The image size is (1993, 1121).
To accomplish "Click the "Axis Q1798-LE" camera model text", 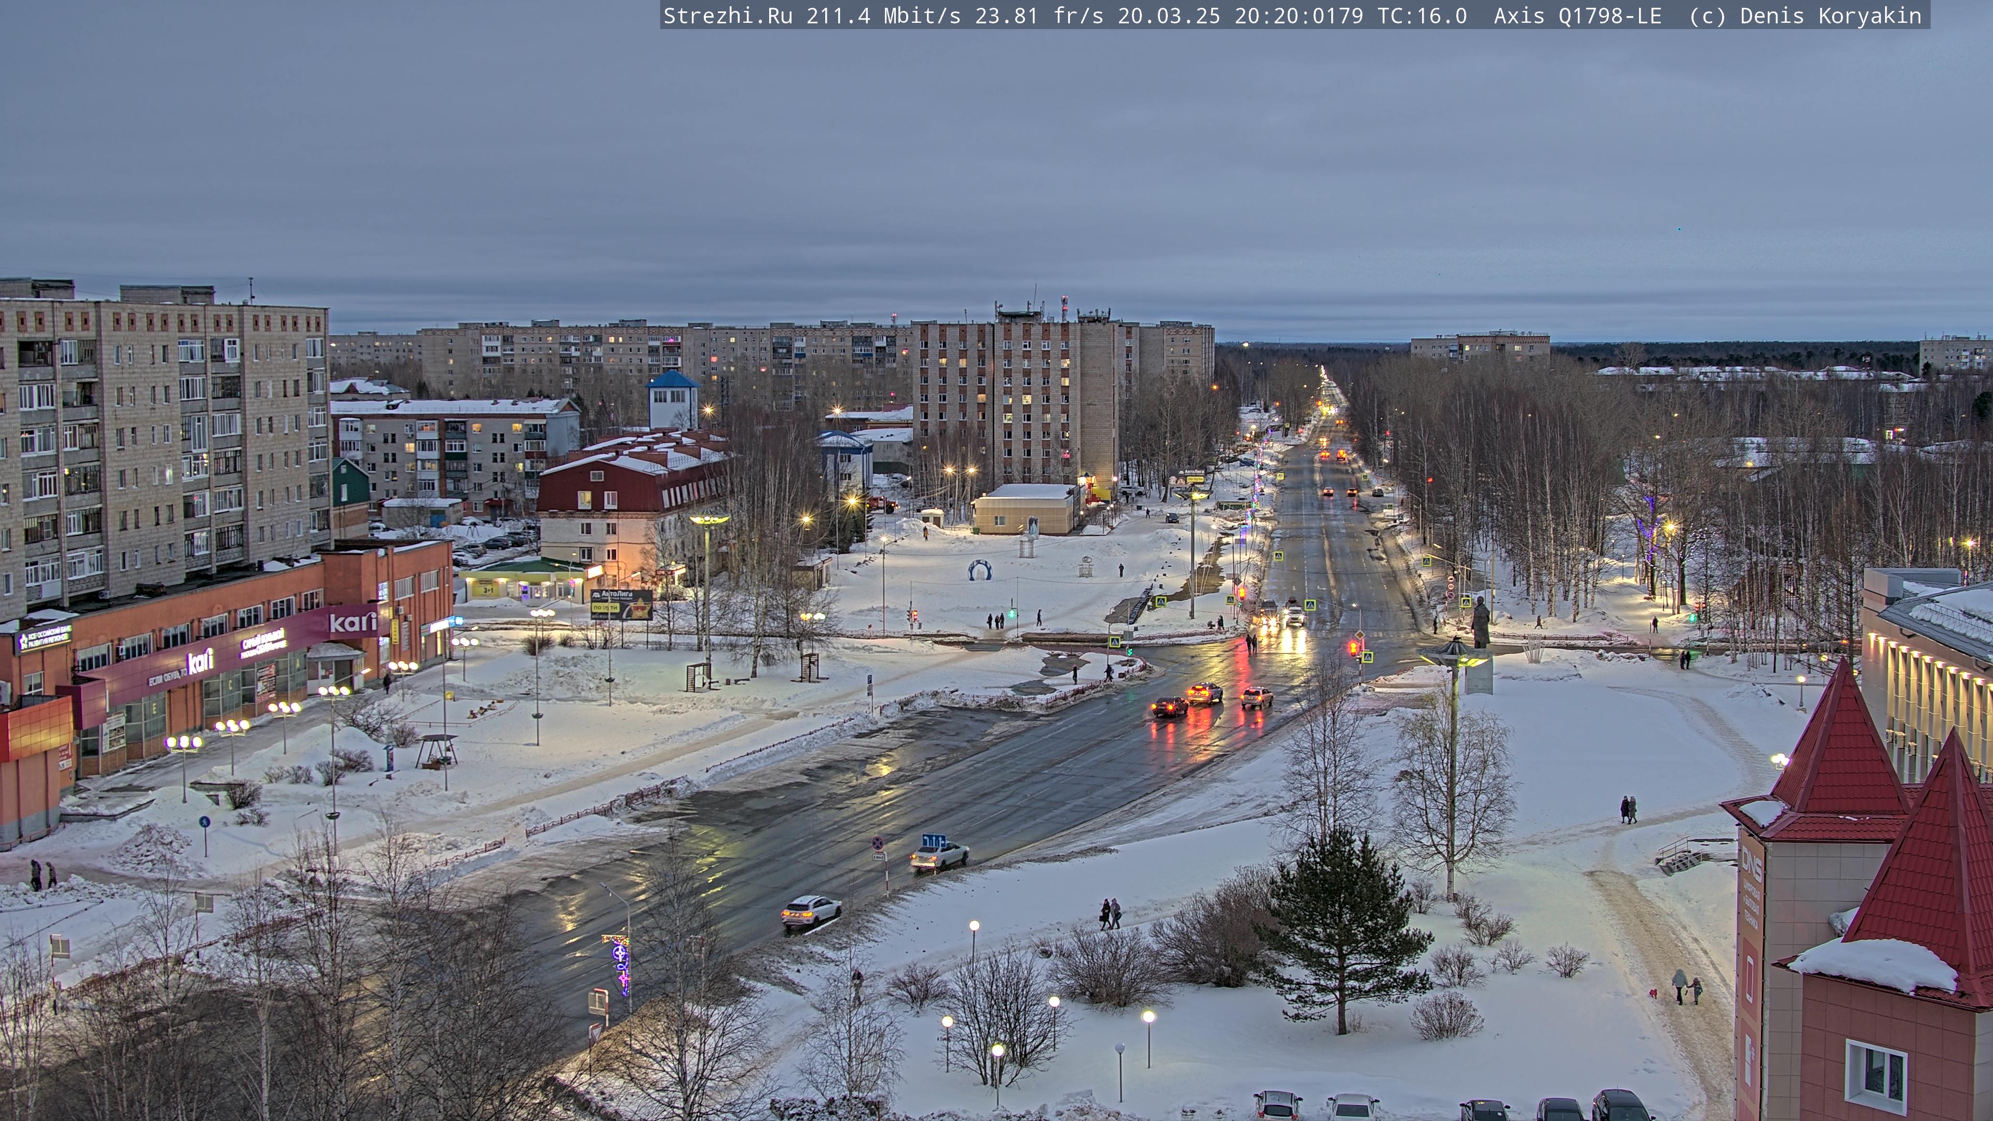I will [1578, 16].
